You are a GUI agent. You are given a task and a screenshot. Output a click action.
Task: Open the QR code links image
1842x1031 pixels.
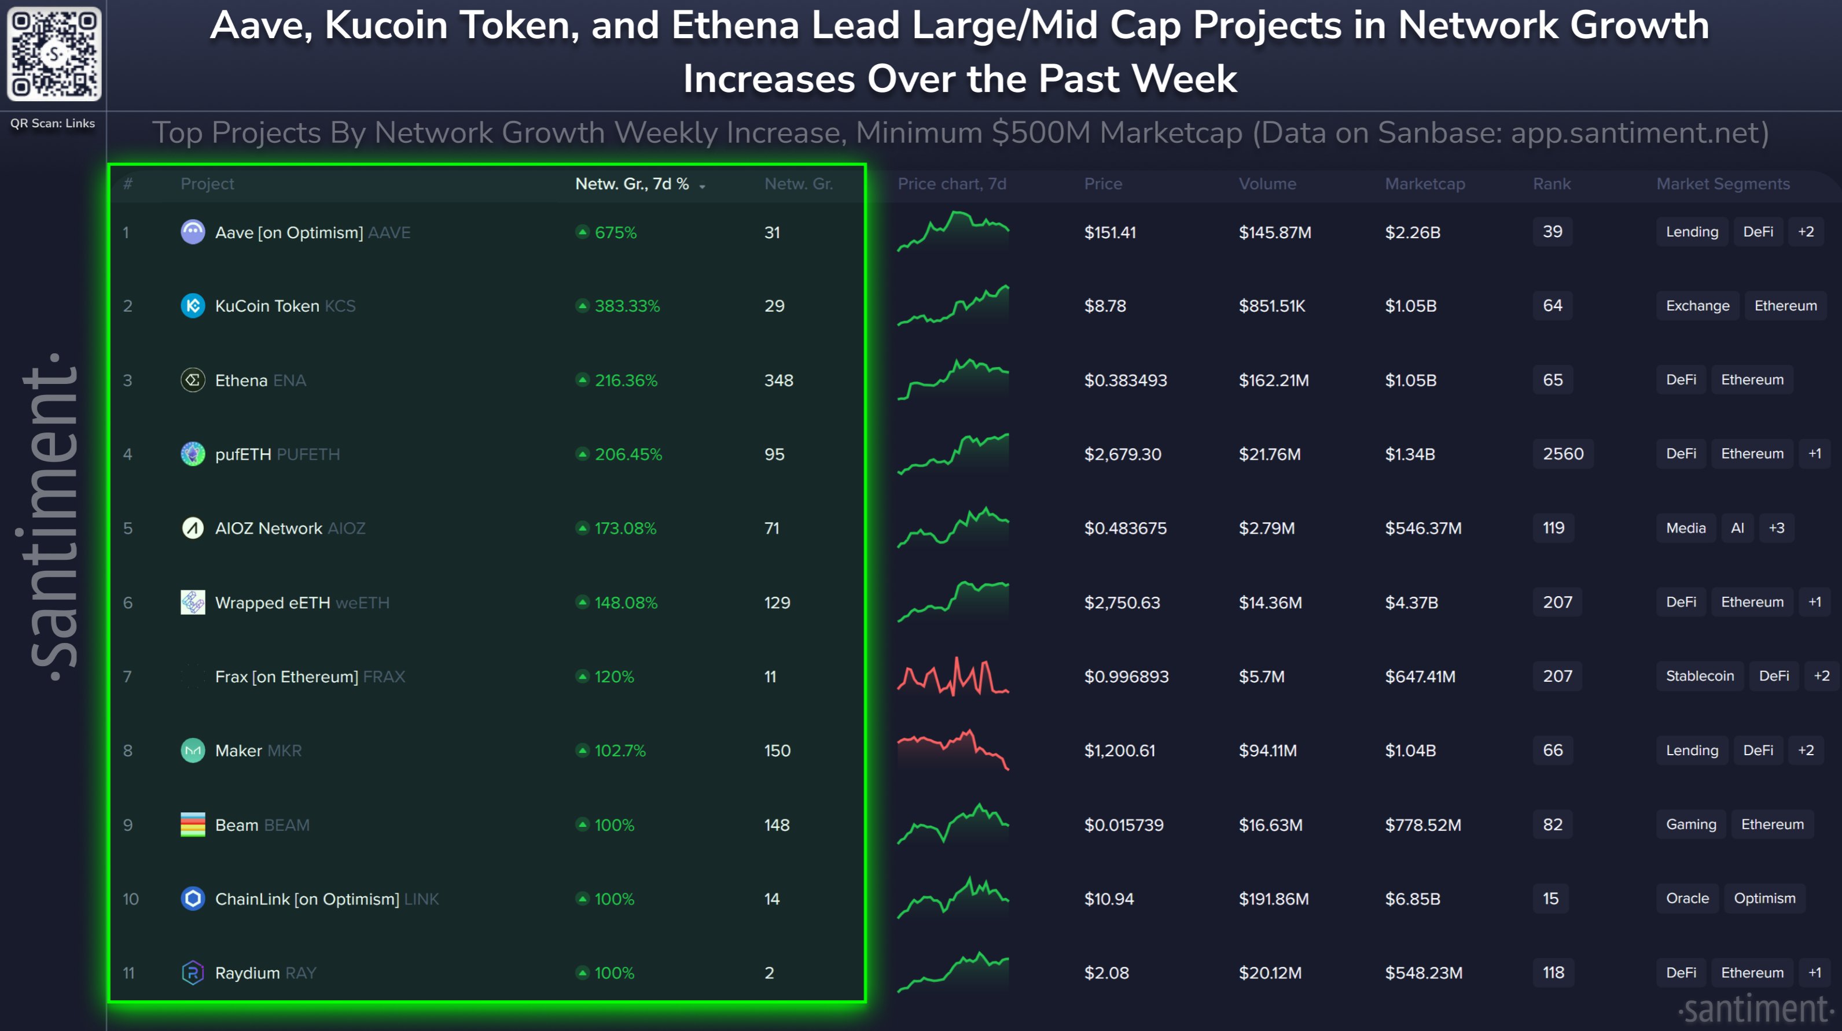point(54,54)
